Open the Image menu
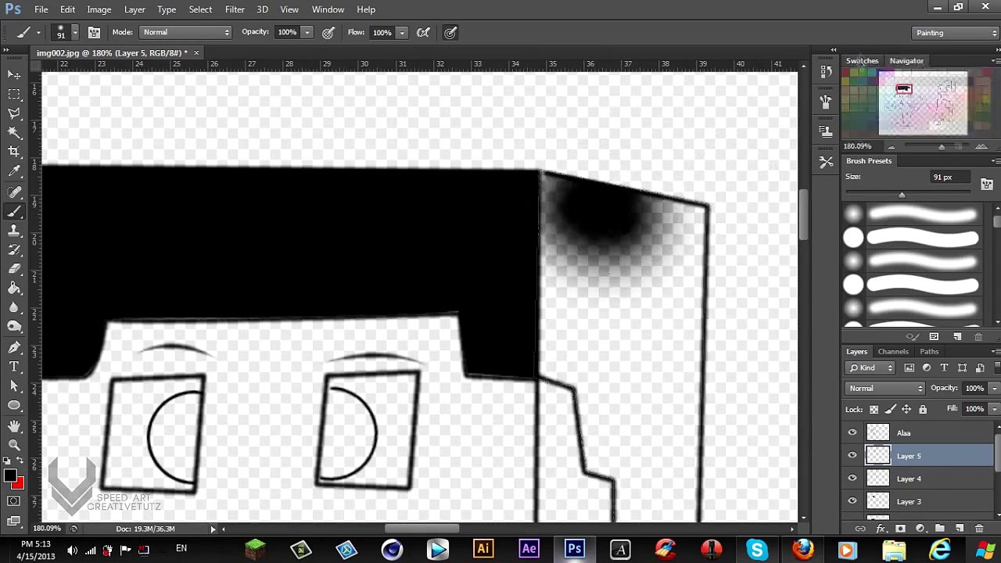The height and width of the screenshot is (563, 1001). pyautogui.click(x=99, y=9)
